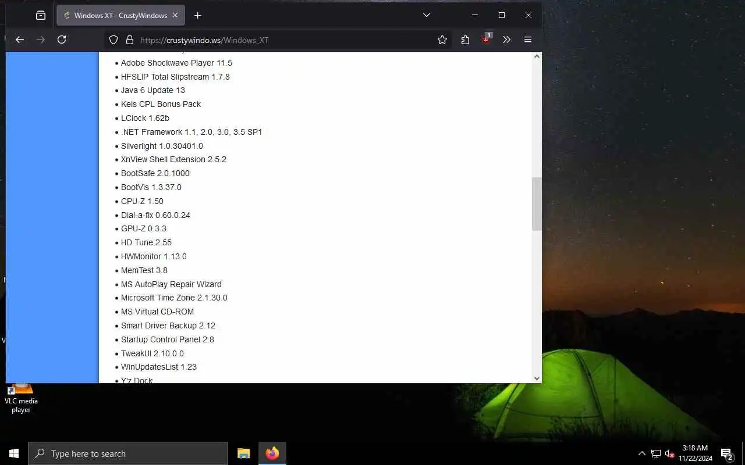Viewport: 745px width, 465px height.
Task: Open the Windows Start menu
Action: pos(14,453)
